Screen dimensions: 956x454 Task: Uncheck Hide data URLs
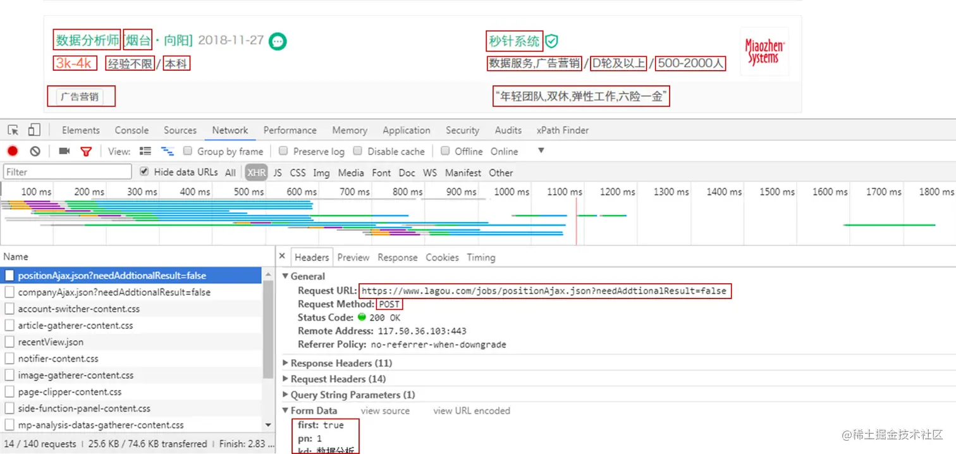pos(144,171)
